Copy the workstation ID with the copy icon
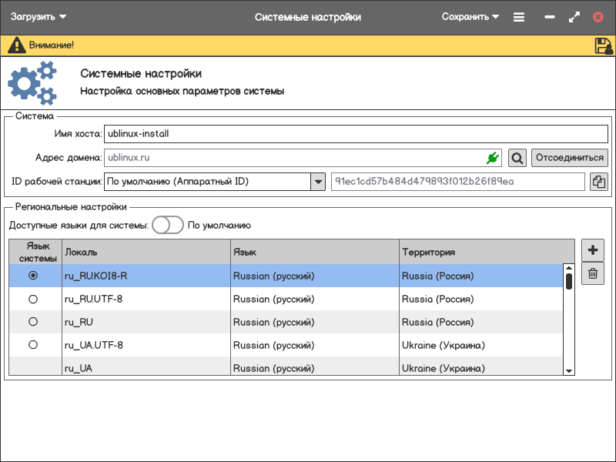This screenshot has height=462, width=616. pos(599,182)
